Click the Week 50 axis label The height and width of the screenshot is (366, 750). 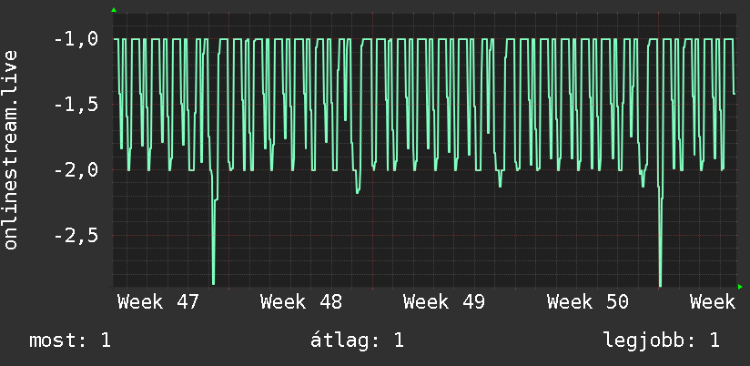[587, 302]
